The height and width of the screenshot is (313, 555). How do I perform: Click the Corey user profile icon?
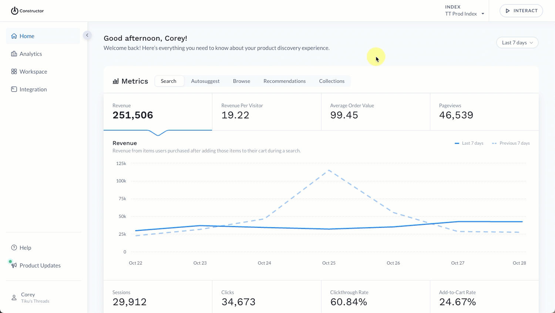click(14, 297)
